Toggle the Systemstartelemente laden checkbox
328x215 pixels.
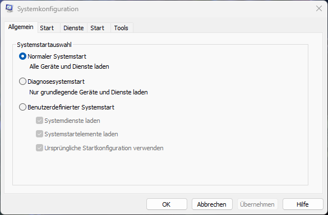tap(39, 134)
